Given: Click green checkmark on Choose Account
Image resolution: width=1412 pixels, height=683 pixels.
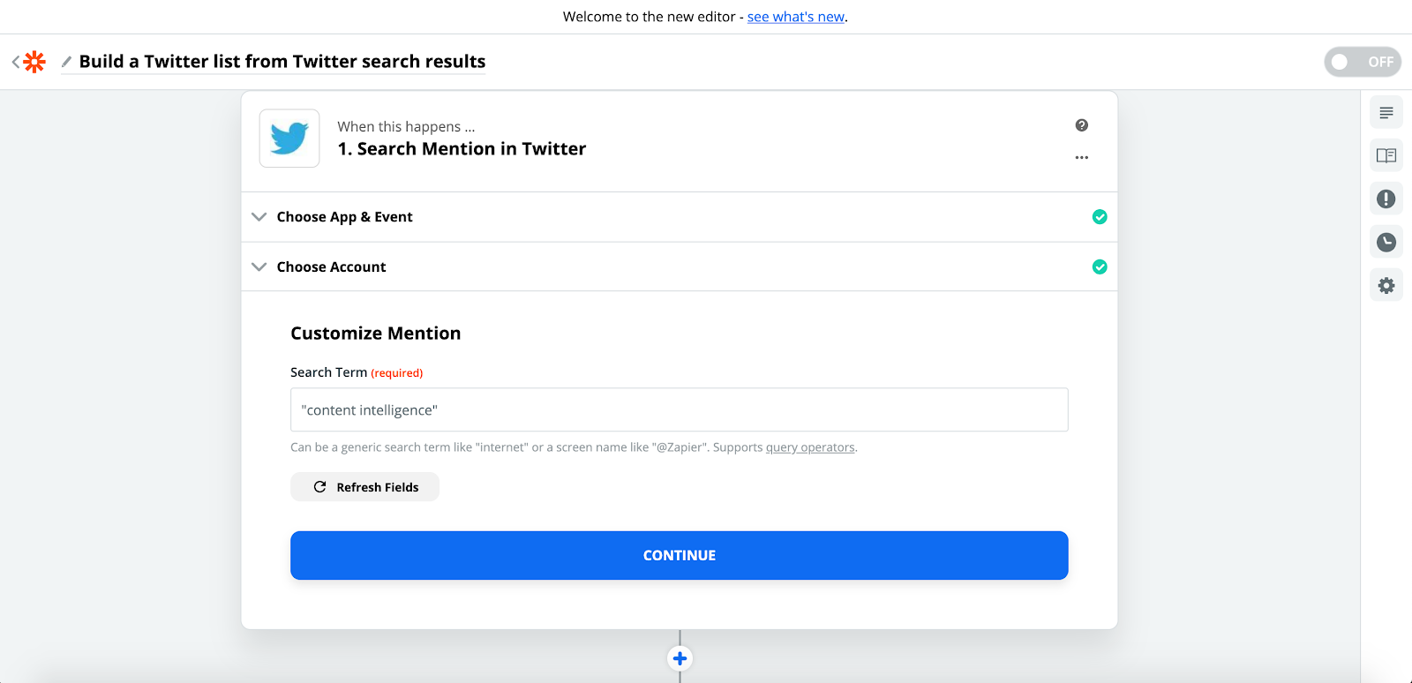Looking at the screenshot, I should pos(1100,266).
